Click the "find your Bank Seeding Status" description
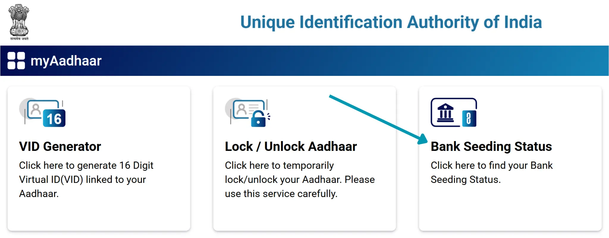This screenshot has width=609, height=238. coord(491,172)
